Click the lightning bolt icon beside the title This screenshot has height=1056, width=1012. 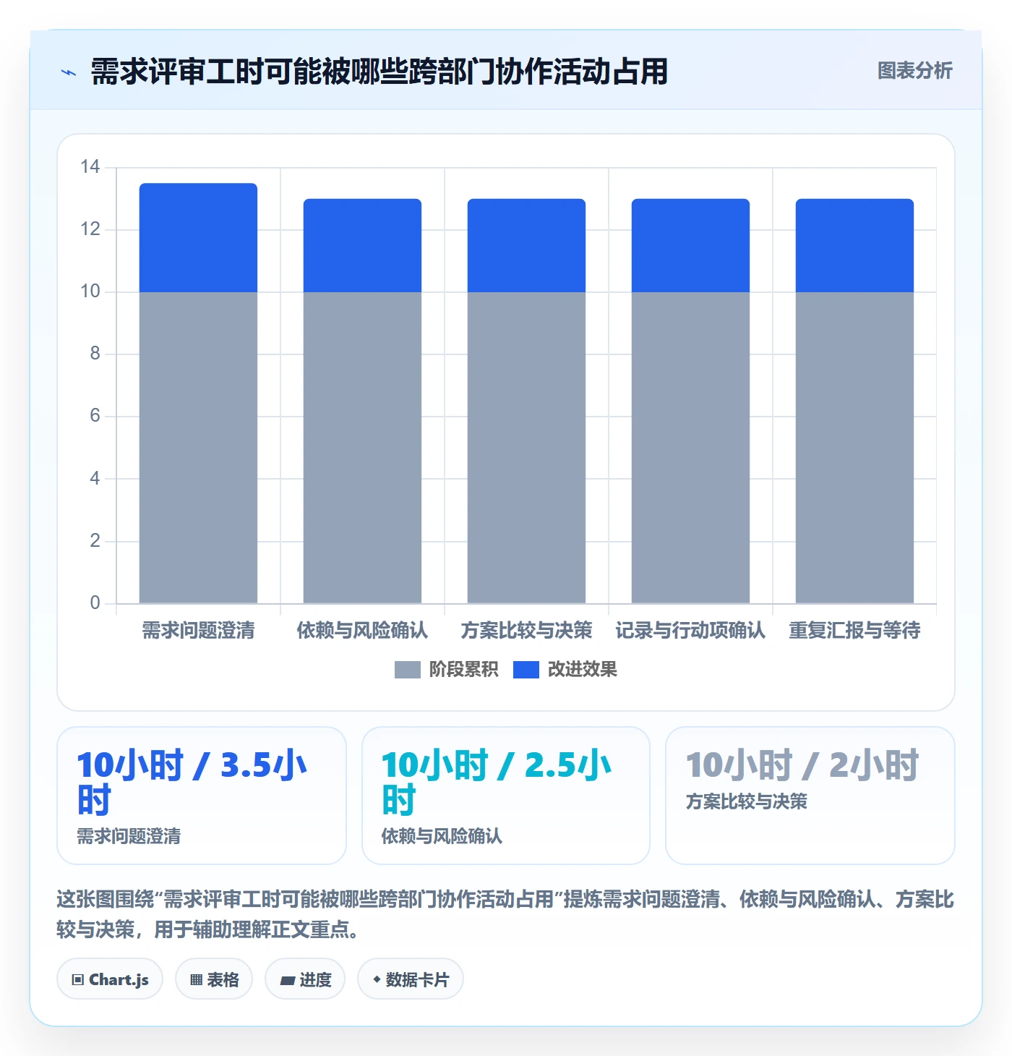(x=69, y=72)
